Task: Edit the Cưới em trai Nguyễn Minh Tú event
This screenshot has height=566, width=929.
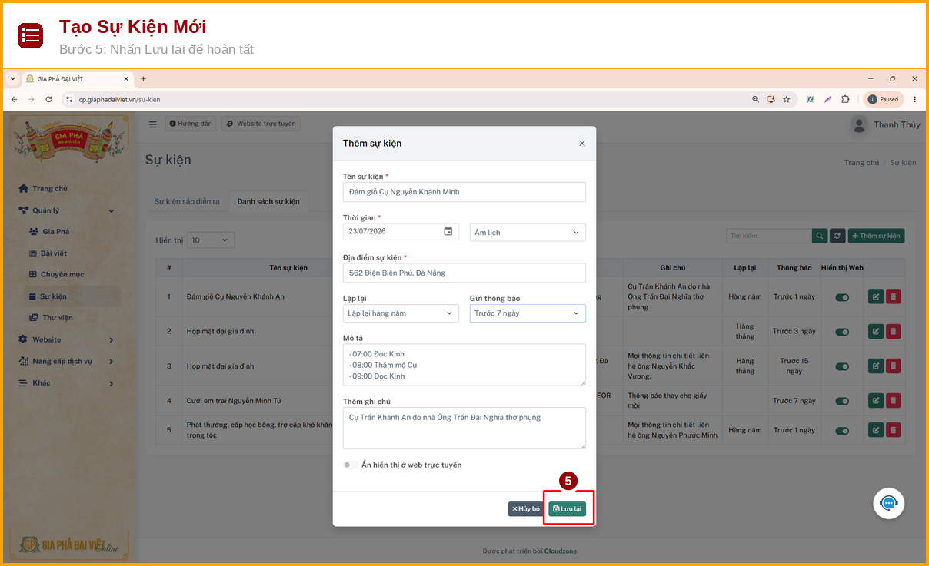Action: tap(876, 400)
